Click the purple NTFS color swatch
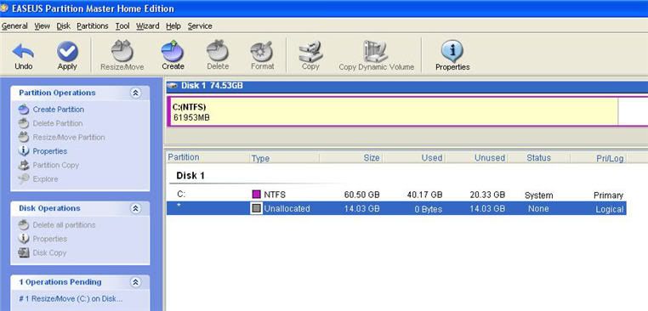 click(x=257, y=194)
